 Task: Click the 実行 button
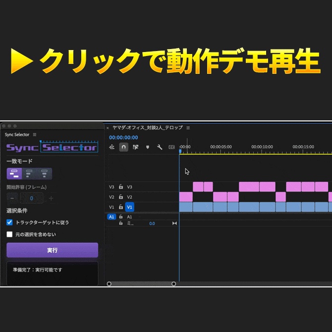tap(53, 250)
